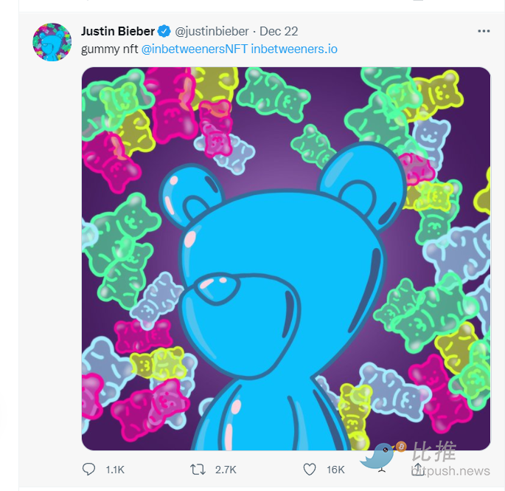Open the tweet via Dec 22 timestamp
505x491 pixels.
(x=279, y=32)
